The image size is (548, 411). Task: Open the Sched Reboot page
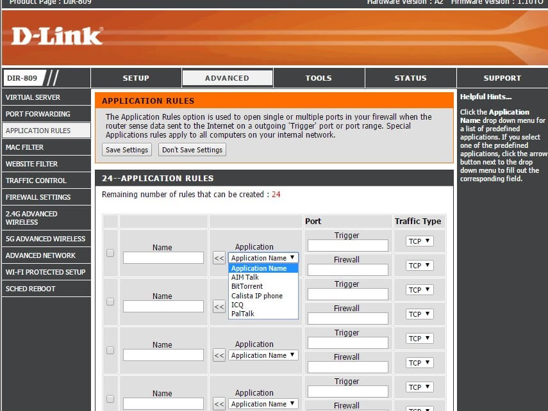[x=46, y=289]
